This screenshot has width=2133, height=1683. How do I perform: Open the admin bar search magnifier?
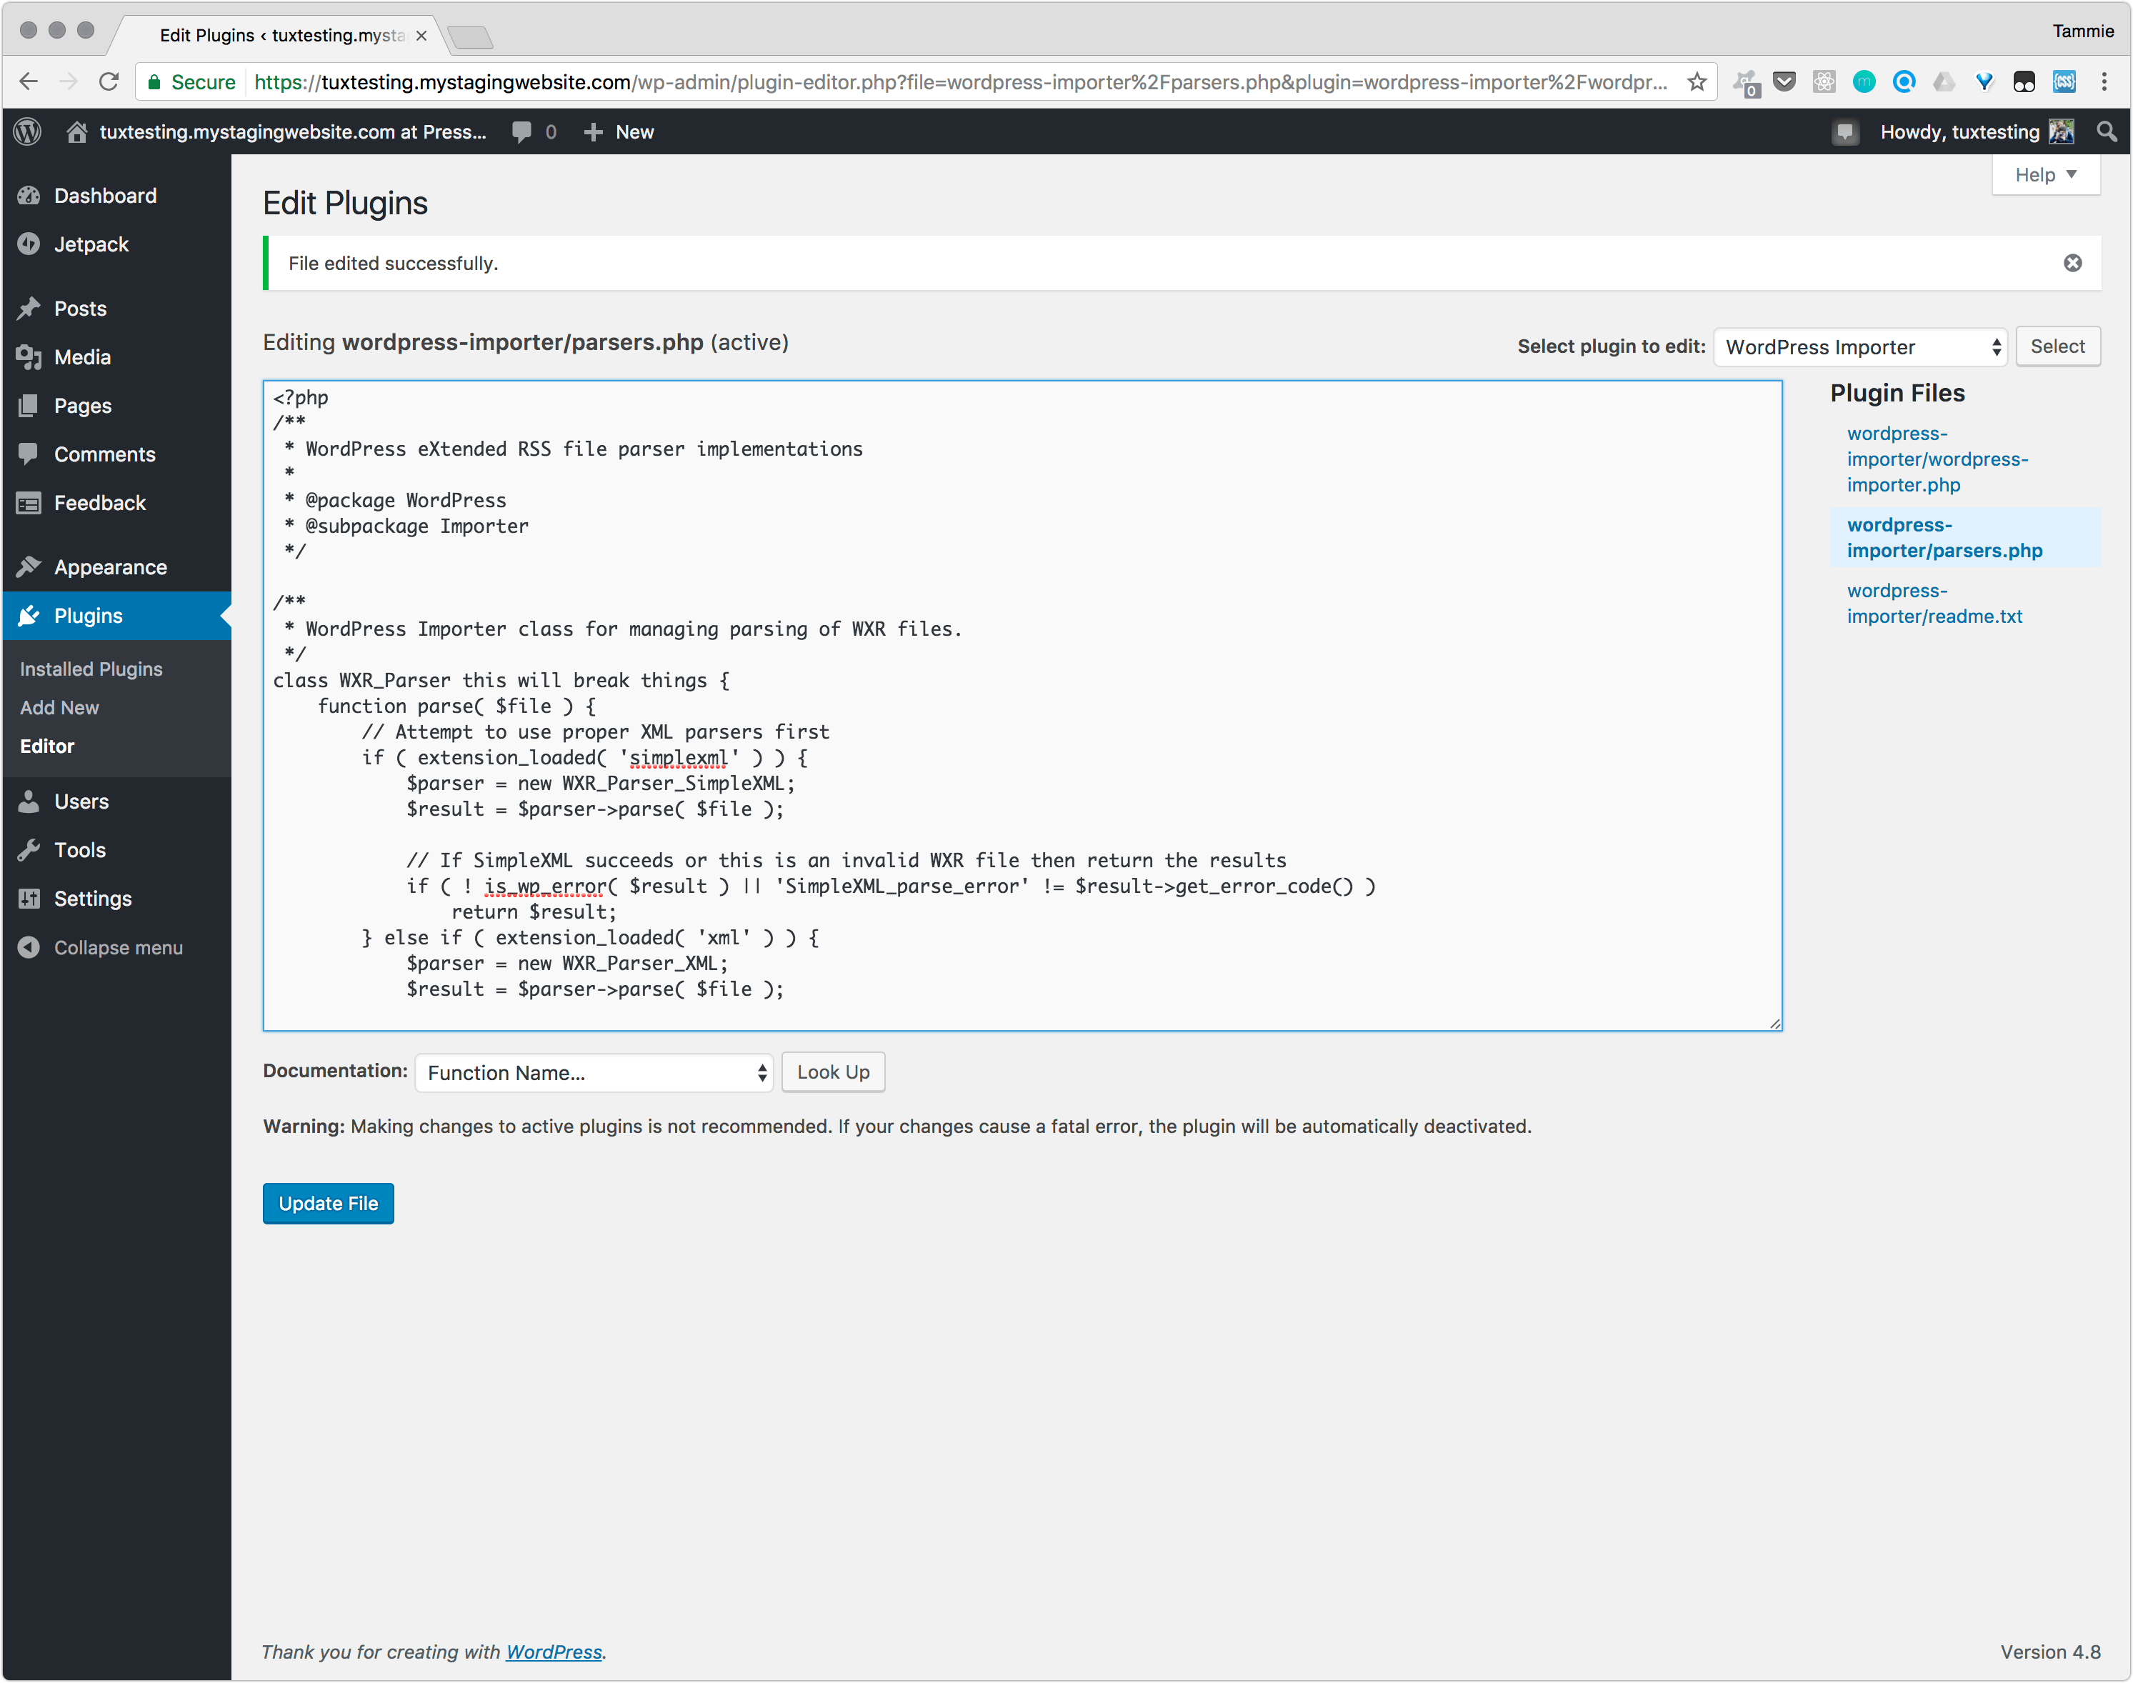(2107, 132)
